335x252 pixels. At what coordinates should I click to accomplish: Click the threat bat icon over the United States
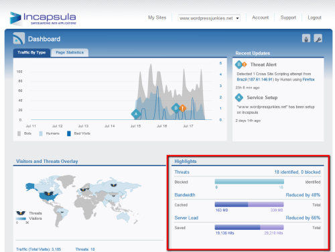49,194
